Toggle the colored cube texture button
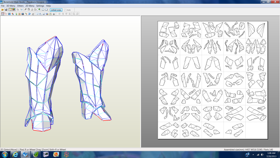Image resolution: width=280 pixels, height=158 pixels. tap(14, 10)
